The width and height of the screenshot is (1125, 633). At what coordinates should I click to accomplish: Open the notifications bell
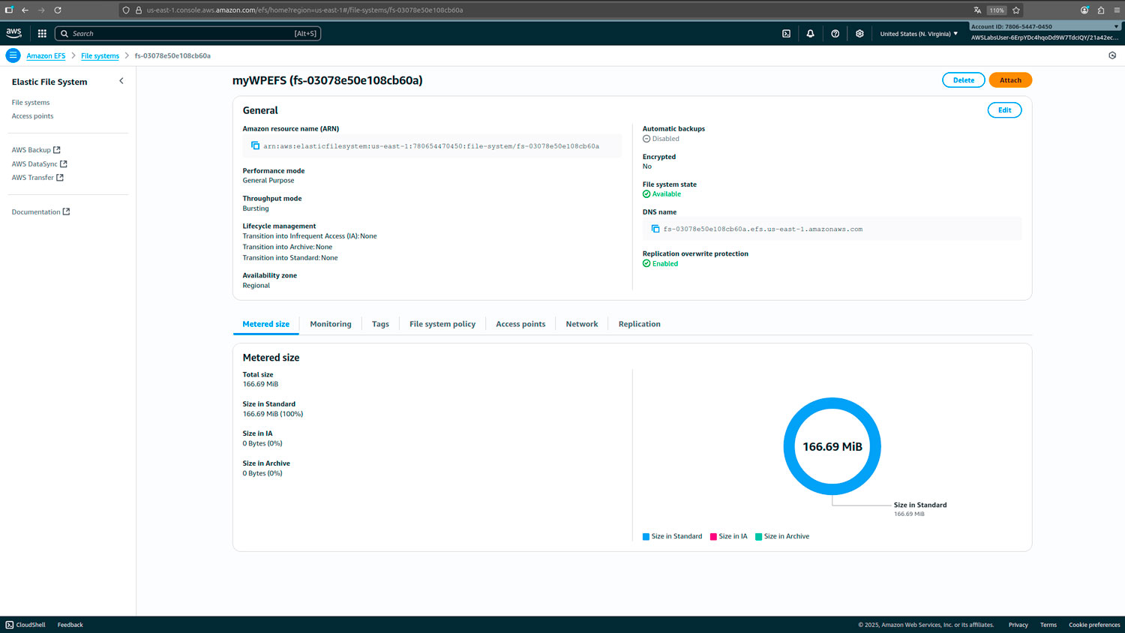click(x=810, y=34)
